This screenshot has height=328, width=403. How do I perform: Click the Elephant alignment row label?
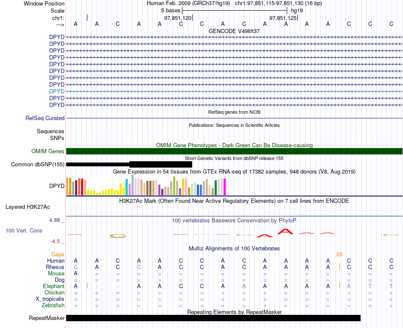click(x=54, y=286)
